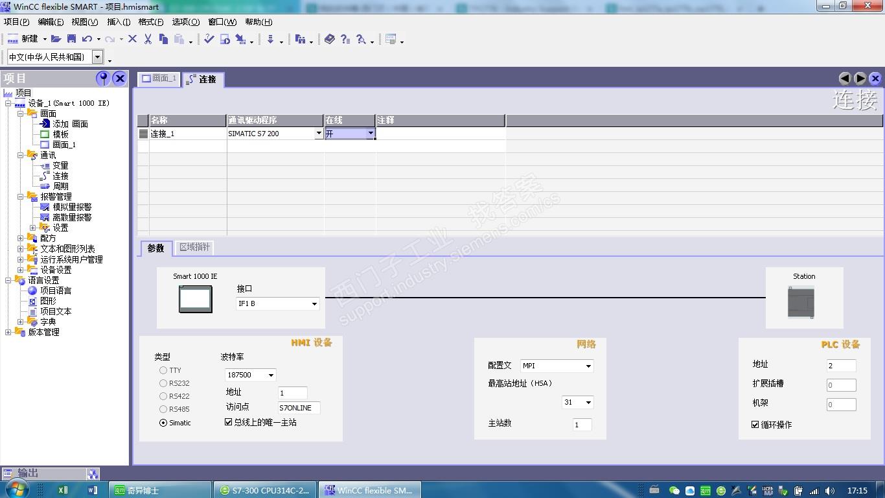Click the Station PLC image
The image size is (885, 498).
coord(801,302)
